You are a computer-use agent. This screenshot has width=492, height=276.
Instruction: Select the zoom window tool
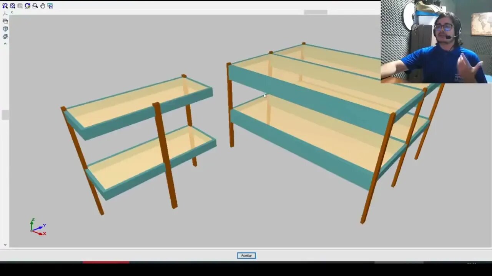coord(5,6)
